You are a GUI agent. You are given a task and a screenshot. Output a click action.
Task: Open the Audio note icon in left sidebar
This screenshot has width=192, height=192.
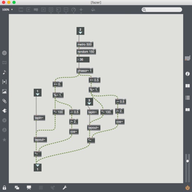(4, 72)
